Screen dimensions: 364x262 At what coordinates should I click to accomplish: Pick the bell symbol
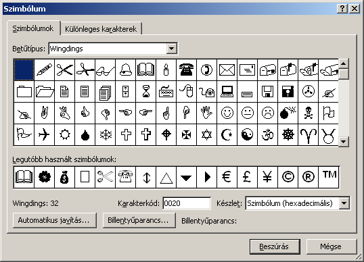click(x=126, y=70)
